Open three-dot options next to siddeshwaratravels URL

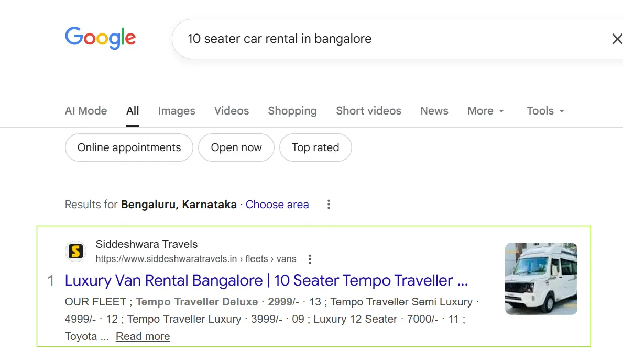pos(310,259)
